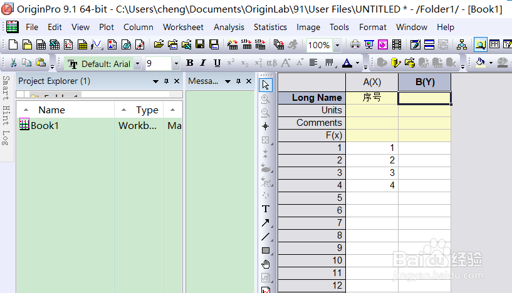Open the Column menu
Viewport: 512px width, 293px height.
tap(138, 27)
